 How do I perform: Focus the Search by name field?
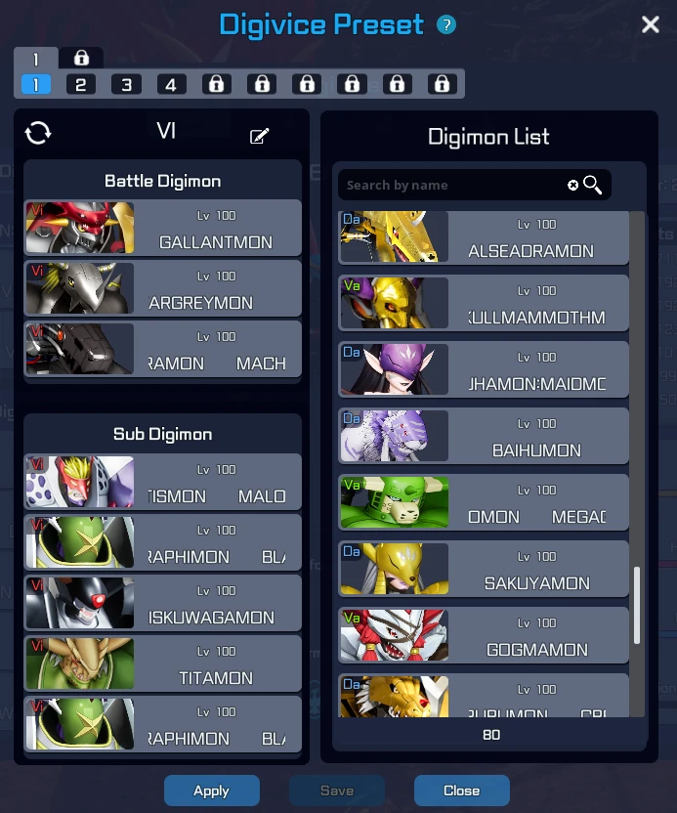pos(451,185)
